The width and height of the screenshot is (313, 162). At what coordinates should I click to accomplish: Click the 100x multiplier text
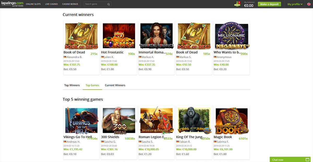131,54
